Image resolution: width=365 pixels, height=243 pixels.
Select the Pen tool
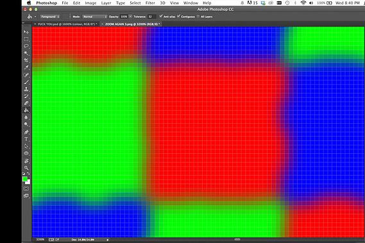26,132
